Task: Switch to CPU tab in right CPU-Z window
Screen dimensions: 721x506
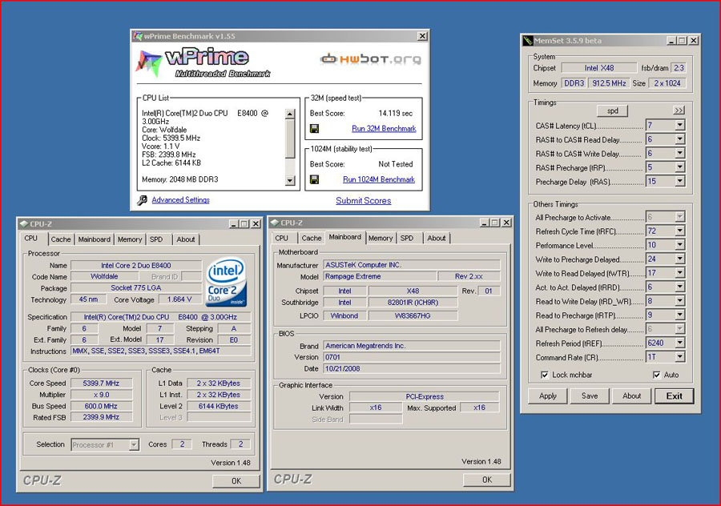Action: click(x=281, y=238)
